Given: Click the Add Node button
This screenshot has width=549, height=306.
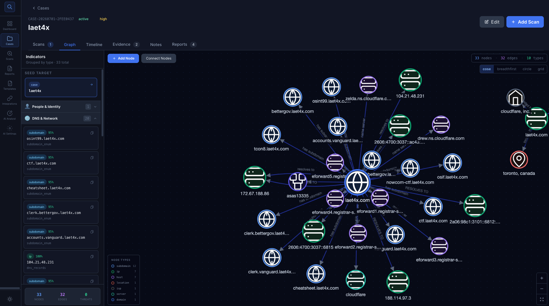Looking at the screenshot, I should point(123,58).
